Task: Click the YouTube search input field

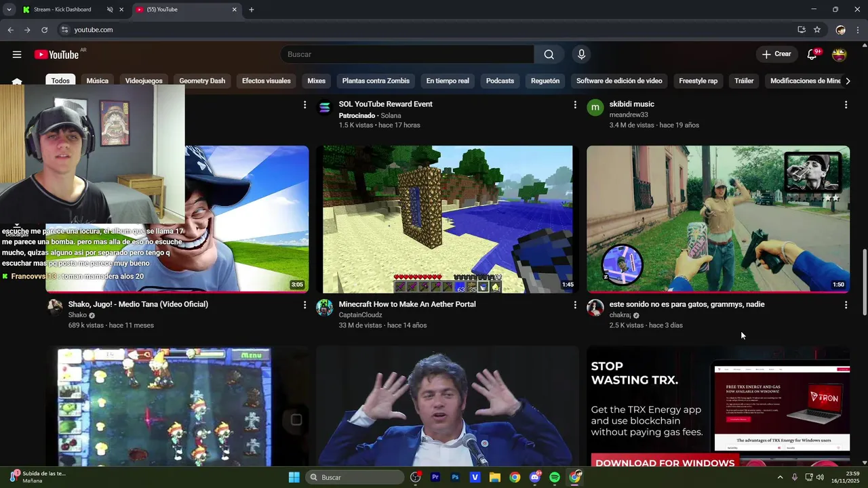Action: [407, 54]
